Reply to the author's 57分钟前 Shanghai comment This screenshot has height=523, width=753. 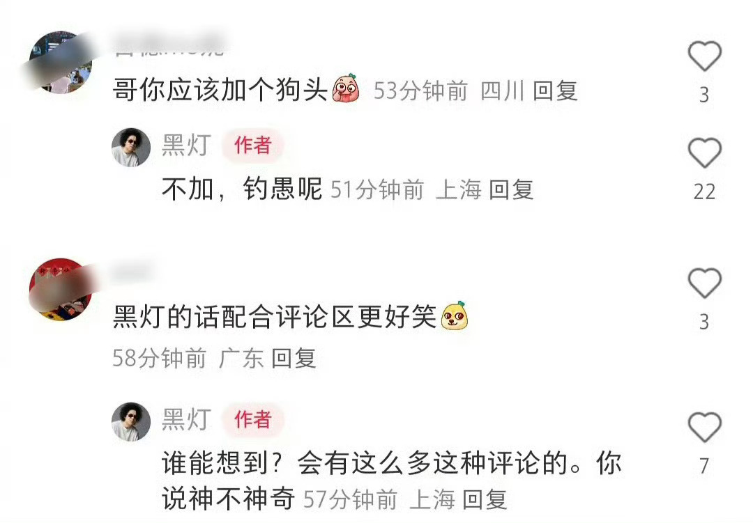click(485, 499)
